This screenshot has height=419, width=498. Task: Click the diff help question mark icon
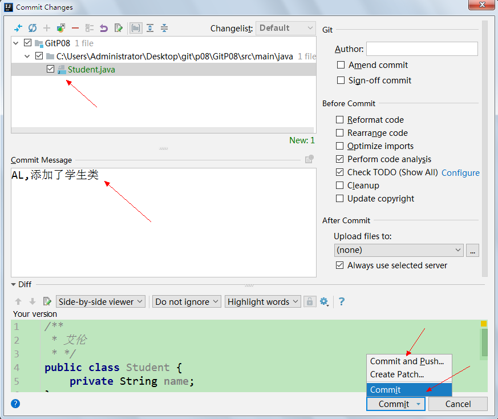pyautogui.click(x=342, y=301)
